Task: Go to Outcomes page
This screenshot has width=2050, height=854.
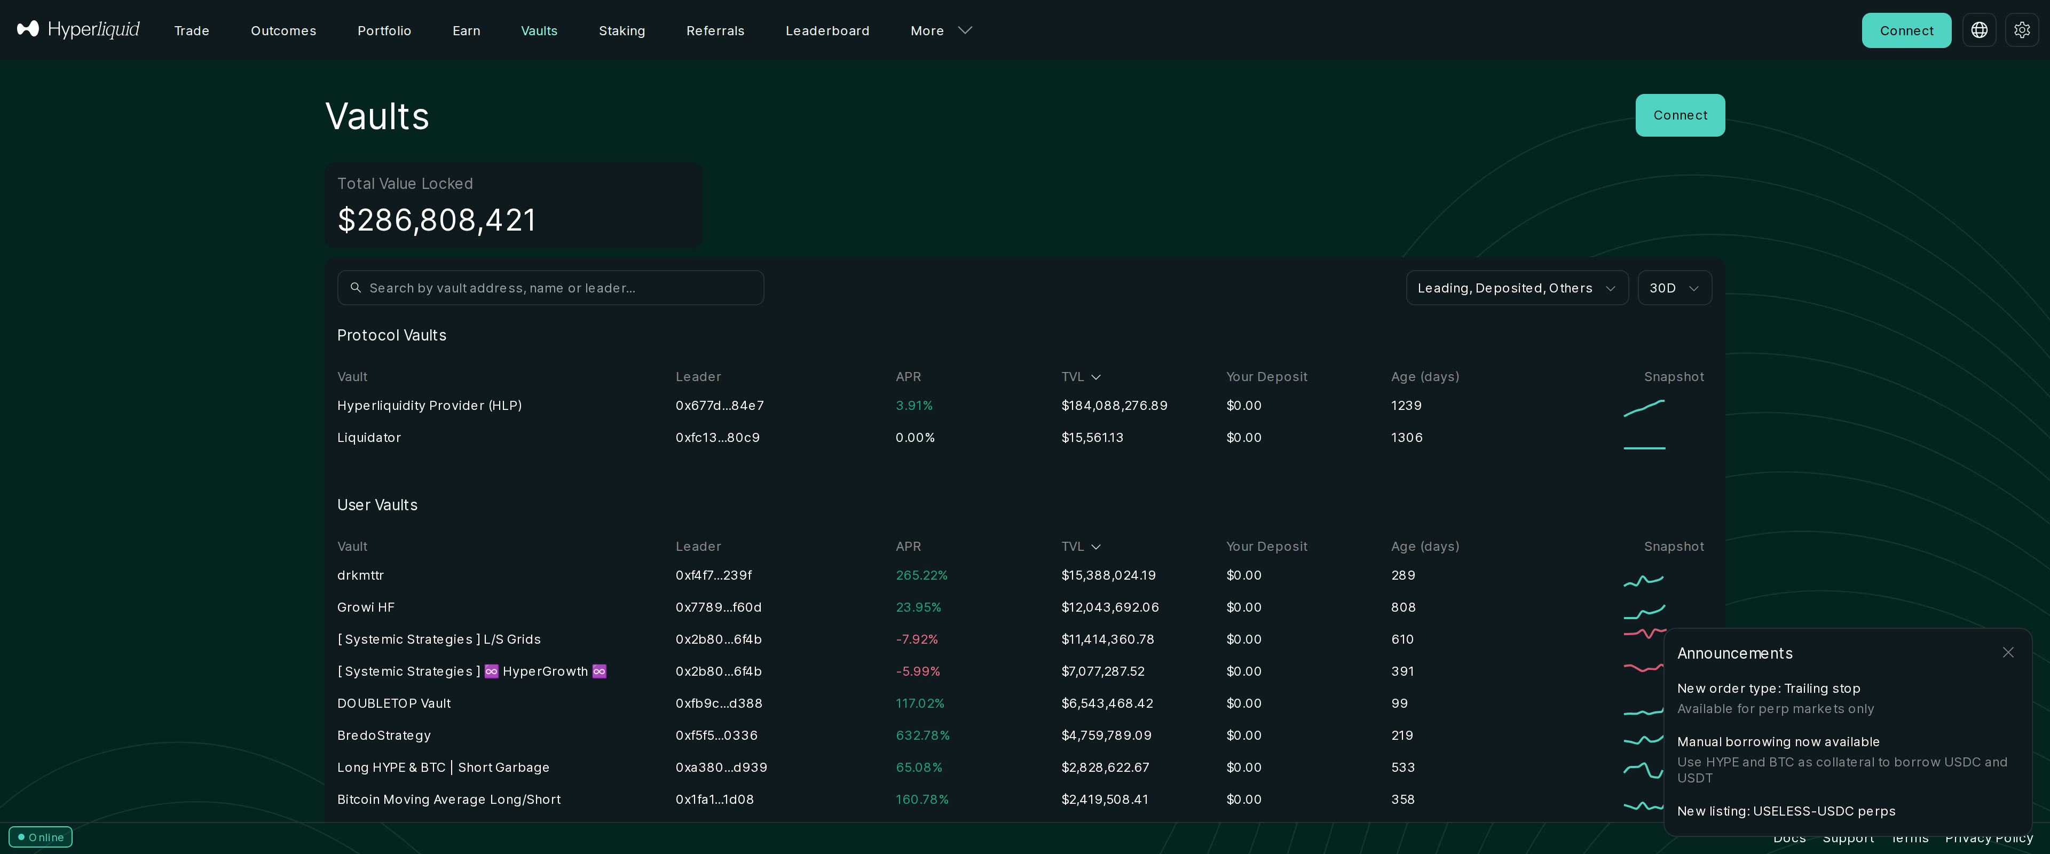Action: pyautogui.click(x=283, y=30)
